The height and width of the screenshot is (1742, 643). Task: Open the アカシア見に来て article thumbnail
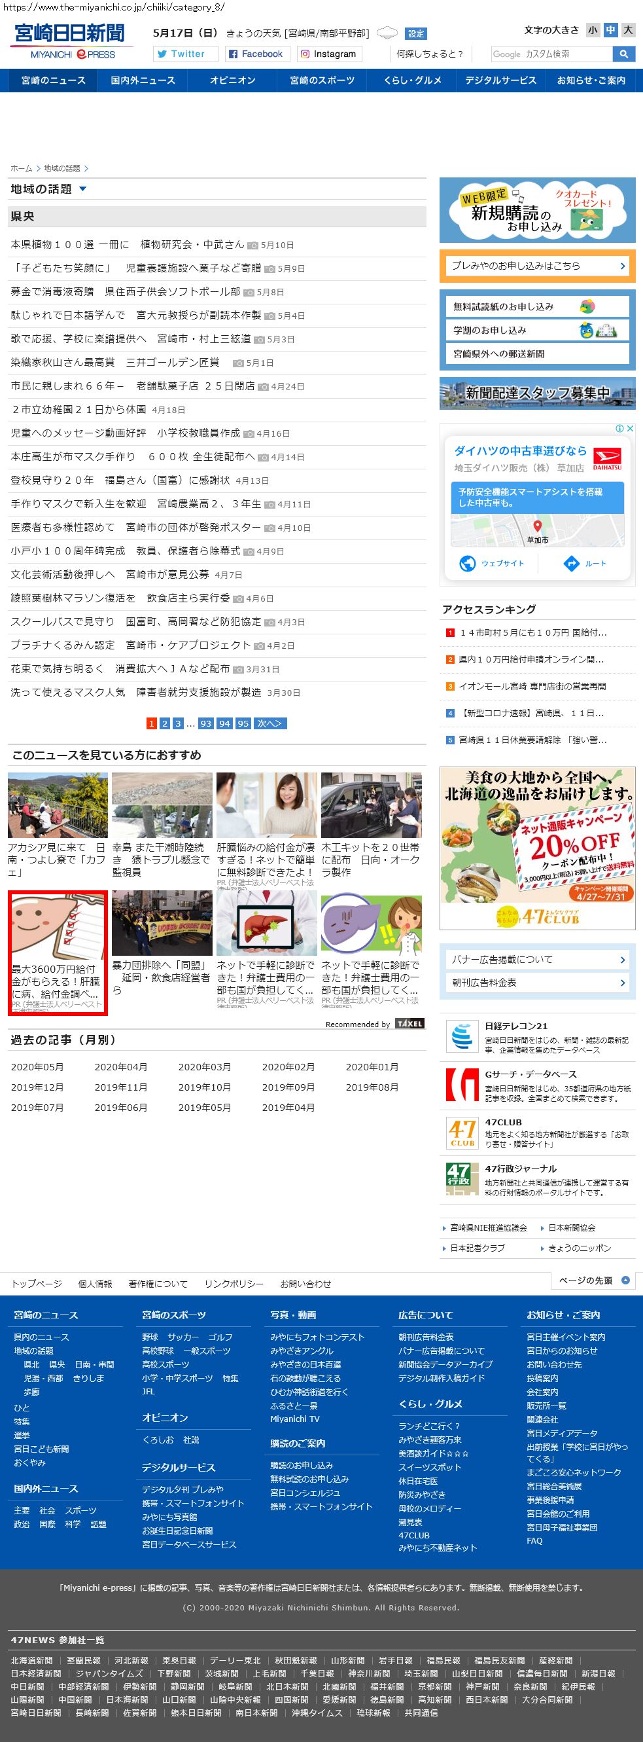[58, 805]
